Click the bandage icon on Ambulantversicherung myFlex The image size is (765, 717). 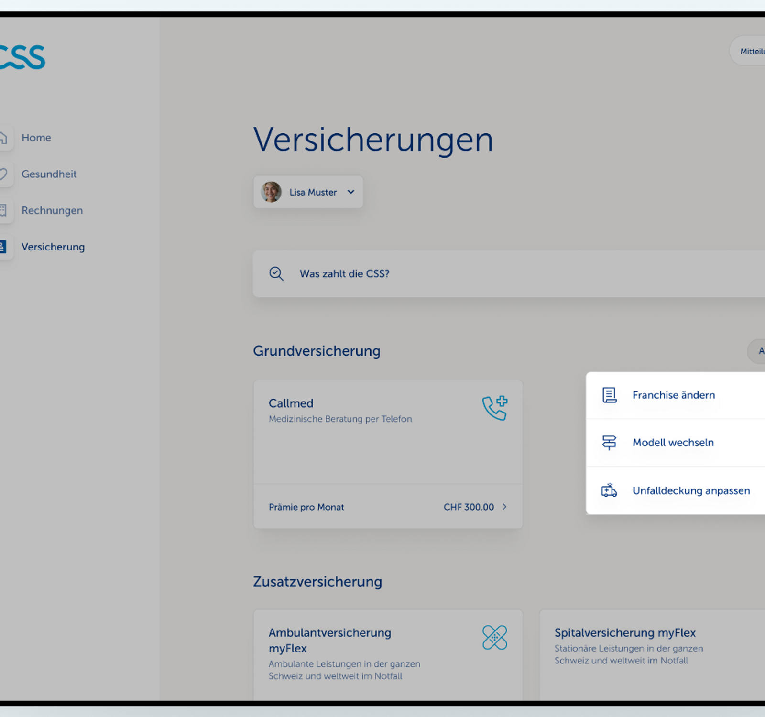(494, 637)
